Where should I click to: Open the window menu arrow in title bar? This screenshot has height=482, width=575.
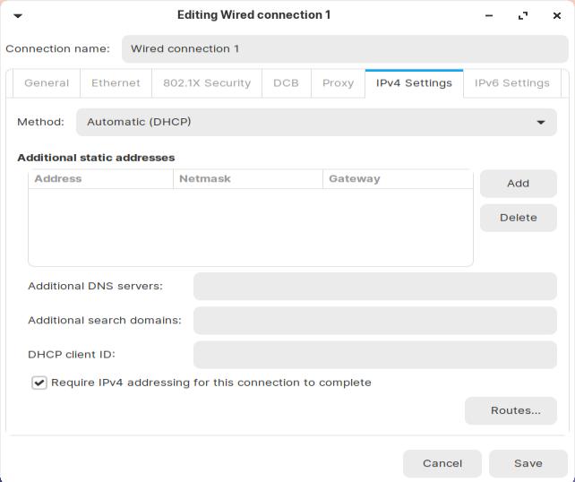point(18,15)
